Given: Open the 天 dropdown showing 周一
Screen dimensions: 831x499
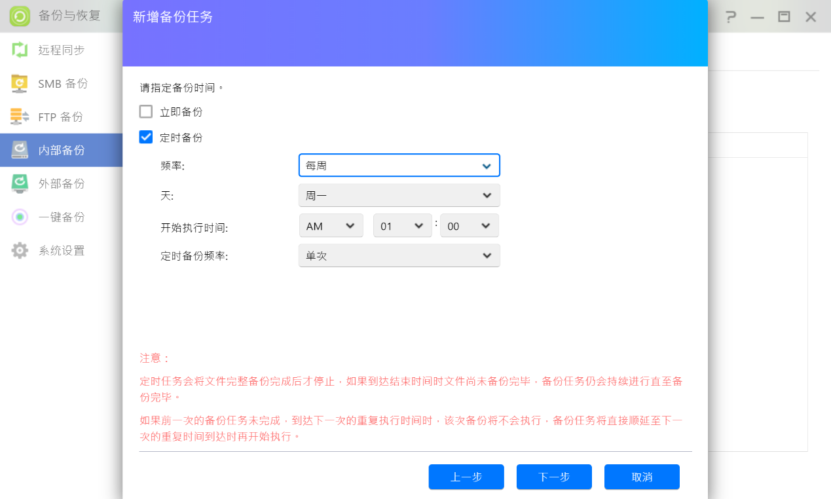Looking at the screenshot, I should tap(399, 195).
